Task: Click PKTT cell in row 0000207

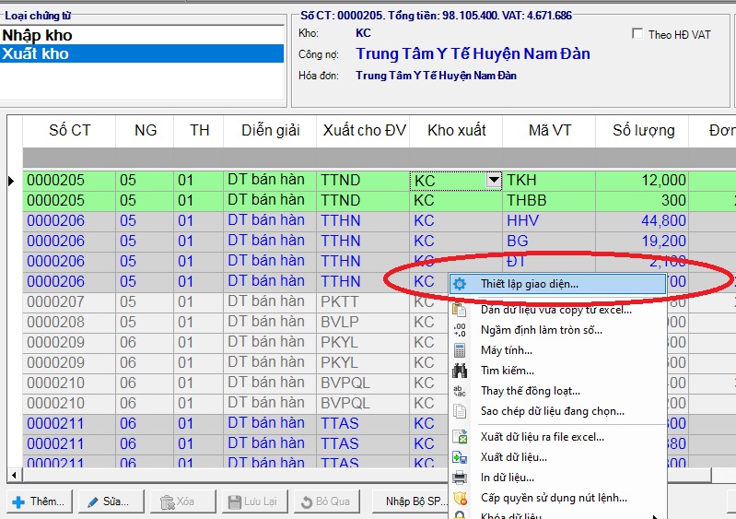Action: [x=363, y=301]
